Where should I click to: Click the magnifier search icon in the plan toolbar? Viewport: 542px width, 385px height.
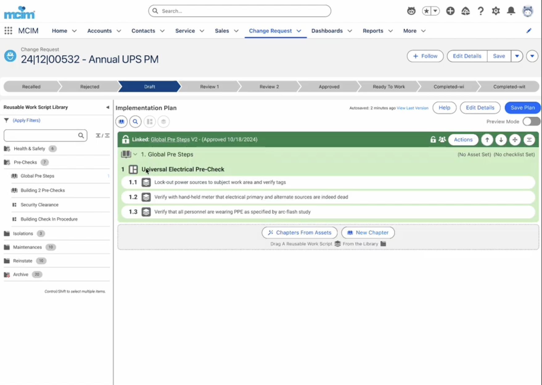click(x=135, y=122)
